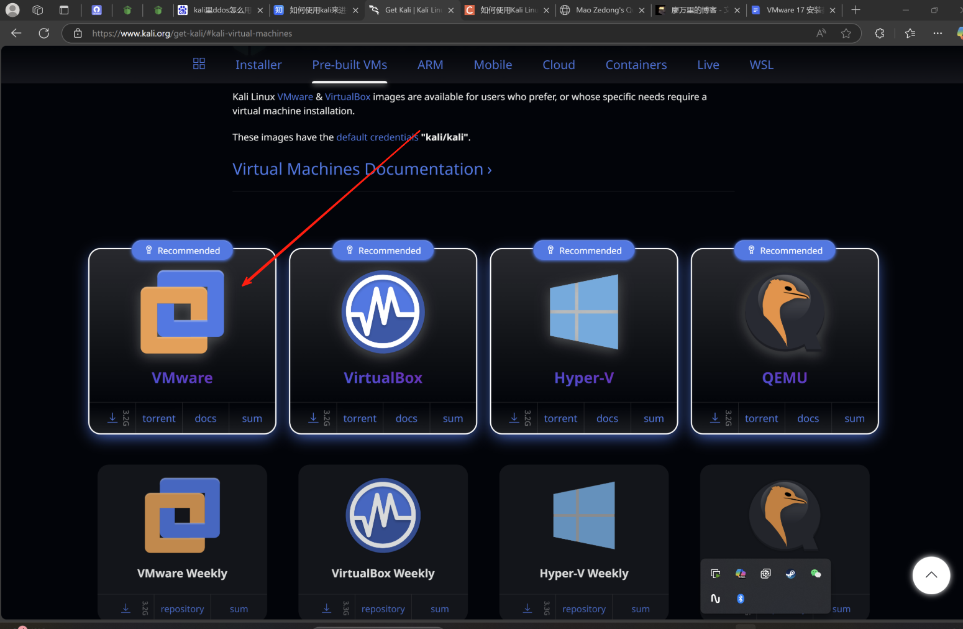Switch to the Cloud section
963x629 pixels.
(559, 65)
